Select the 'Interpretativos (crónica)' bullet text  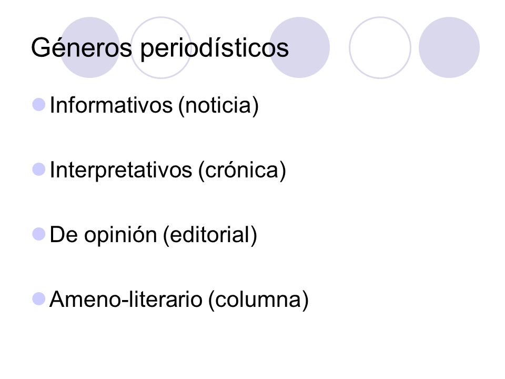click(168, 170)
